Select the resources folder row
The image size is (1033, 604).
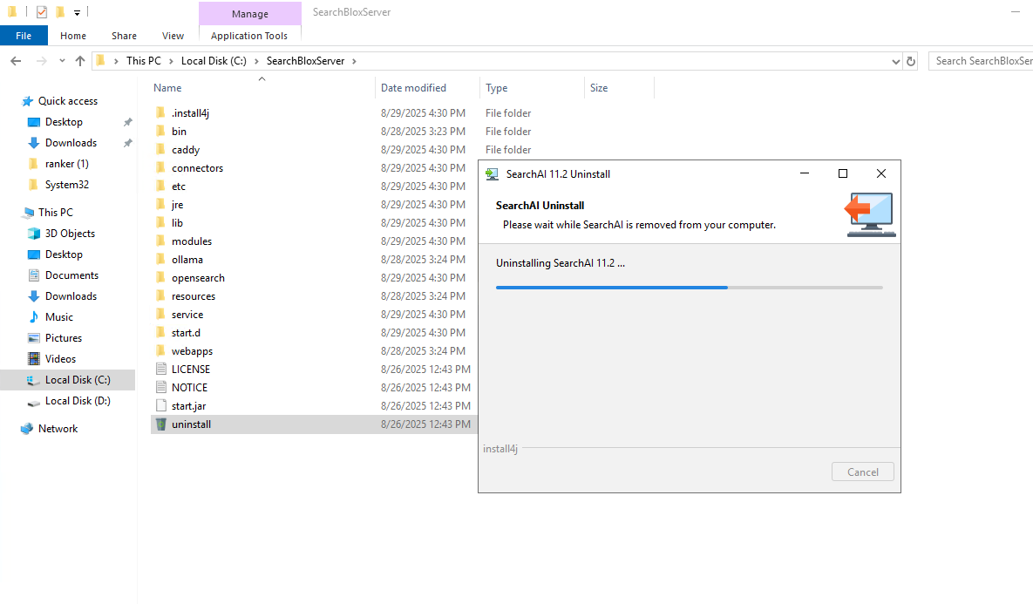[314, 295]
